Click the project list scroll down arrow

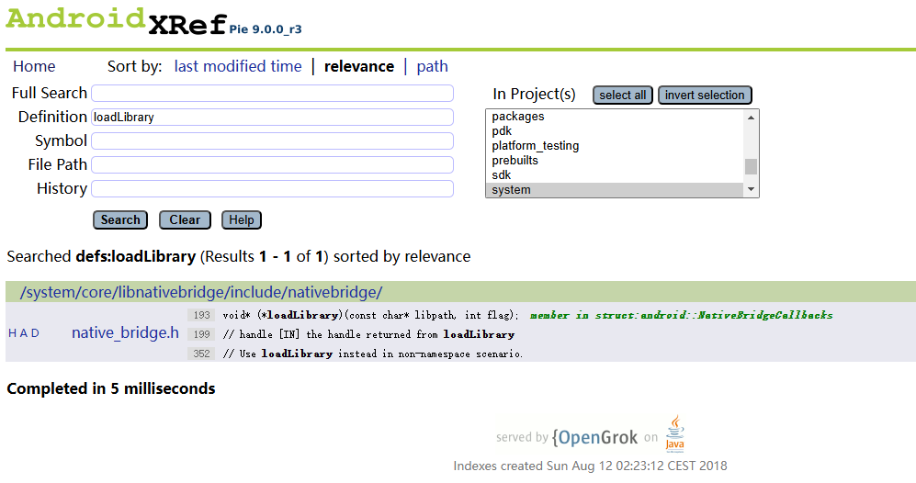[752, 189]
